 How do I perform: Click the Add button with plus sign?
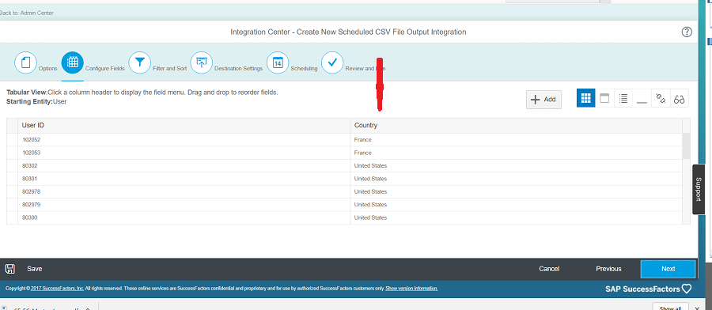coord(543,100)
